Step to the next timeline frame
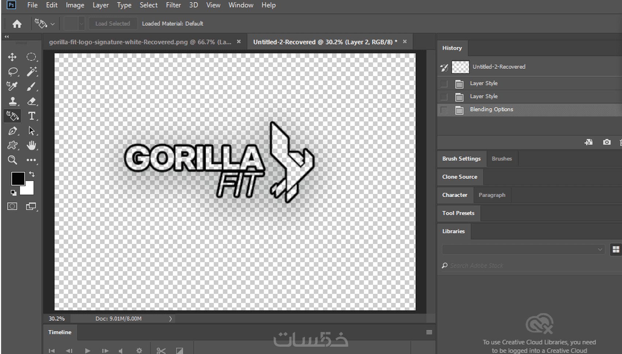The width and height of the screenshot is (622, 354). 105,351
